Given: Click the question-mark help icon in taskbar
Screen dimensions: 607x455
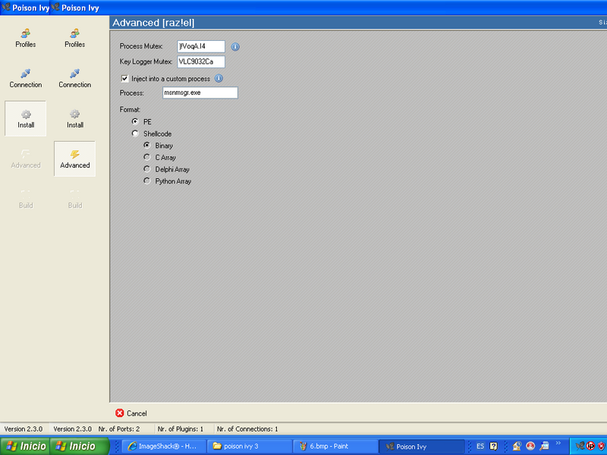Looking at the screenshot, I should [494, 447].
